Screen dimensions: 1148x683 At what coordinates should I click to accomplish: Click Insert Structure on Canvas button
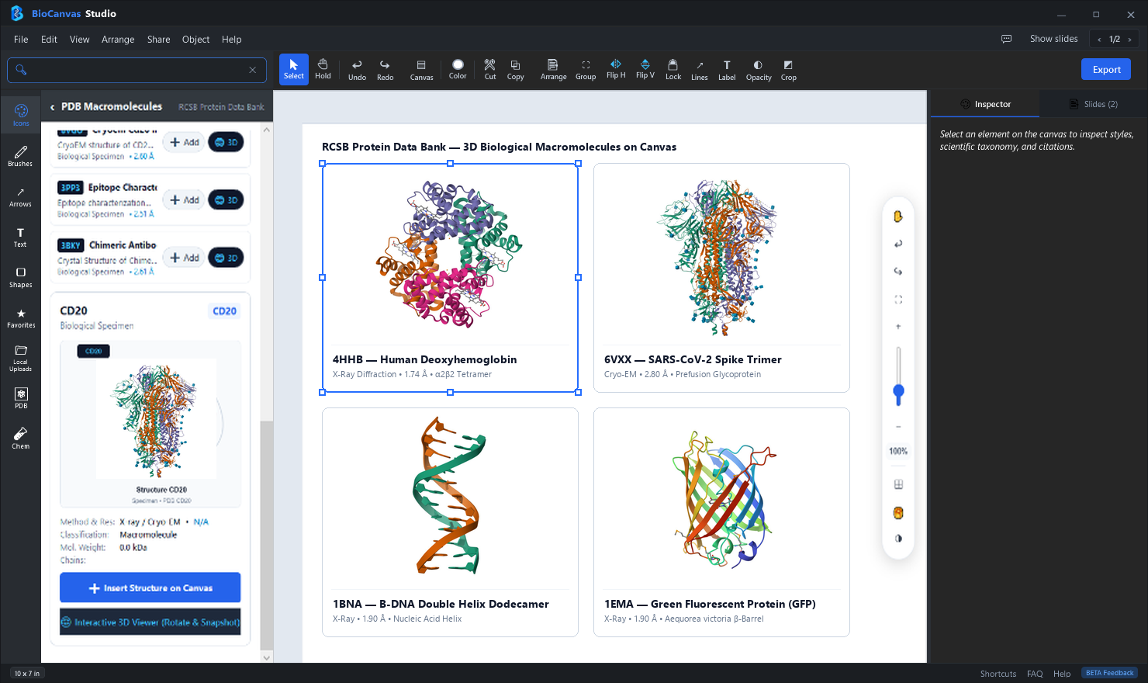coord(150,588)
